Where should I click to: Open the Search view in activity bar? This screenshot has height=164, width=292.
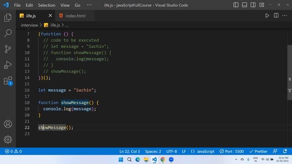click(x=8, y=33)
